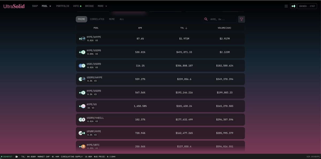Open the hamburger menu icon
This screenshot has height=159, width=321.
(x=286, y=6)
